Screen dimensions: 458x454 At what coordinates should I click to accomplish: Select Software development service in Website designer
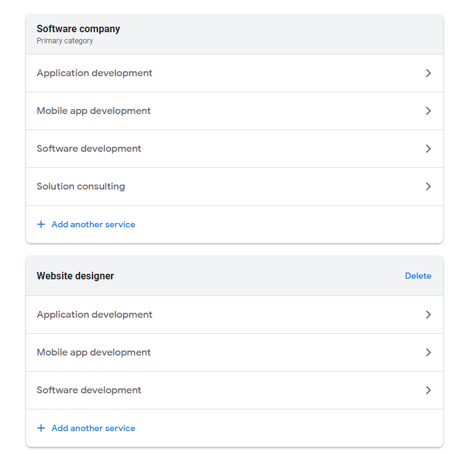point(89,390)
